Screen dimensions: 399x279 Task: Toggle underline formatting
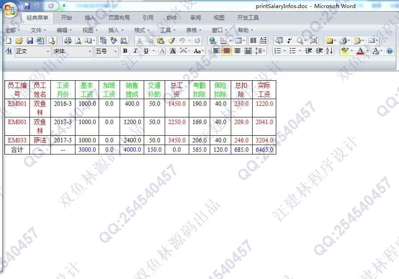(x=146, y=51)
